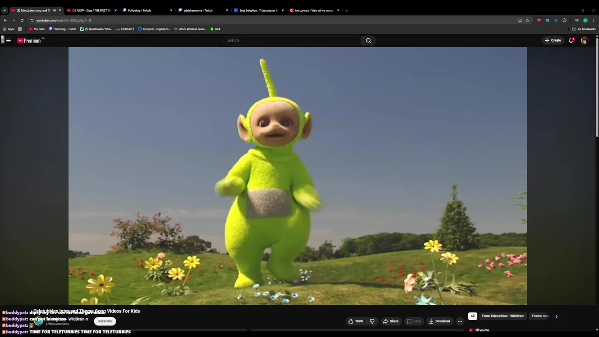
Task: Go to YouTube Premium home logo
Action: [29, 41]
